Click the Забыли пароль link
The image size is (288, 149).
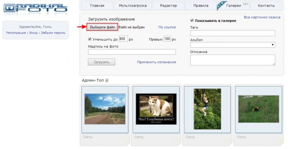tap(53, 33)
